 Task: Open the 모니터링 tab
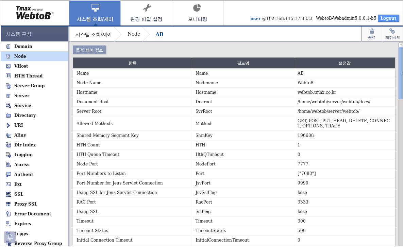pos(197,13)
